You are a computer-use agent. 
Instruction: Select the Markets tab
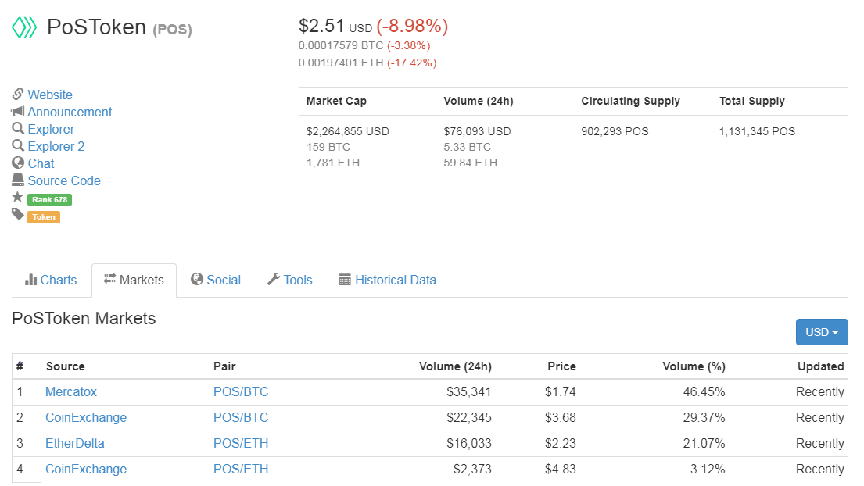[x=134, y=281]
